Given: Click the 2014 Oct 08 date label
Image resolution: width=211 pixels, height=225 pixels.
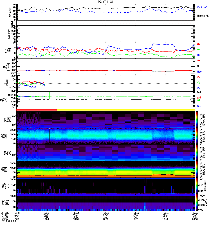Looking at the screenshot, I should click(x=9, y=221).
